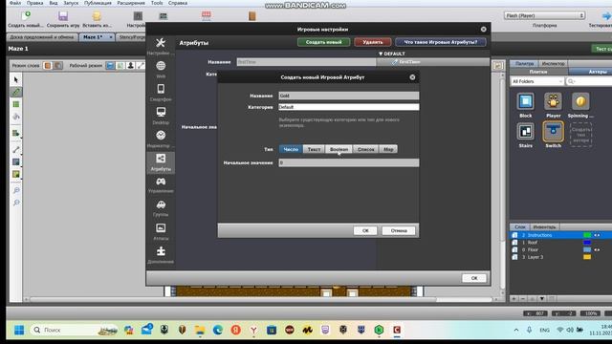This screenshot has height=344, width=612.
Task: Open the Flash (Player) platform dropdown
Action: pos(544,15)
